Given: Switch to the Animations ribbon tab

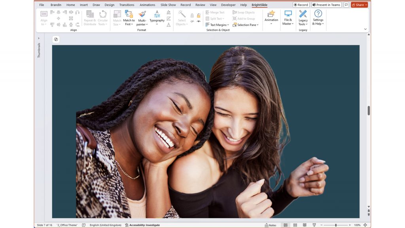Looking at the screenshot, I should pyautogui.click(x=147, y=5).
